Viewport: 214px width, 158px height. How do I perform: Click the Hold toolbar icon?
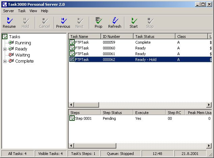pyautogui.click(x=25, y=23)
